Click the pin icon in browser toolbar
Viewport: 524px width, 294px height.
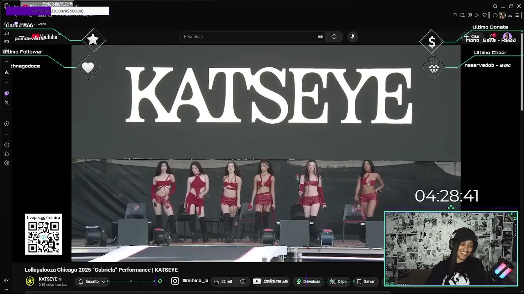pyautogui.click(x=455, y=15)
